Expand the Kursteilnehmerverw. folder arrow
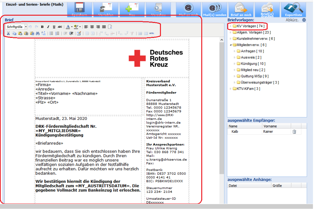Image resolution: width=314 pixels, height=214 pixels. pyautogui.click(x=231, y=39)
